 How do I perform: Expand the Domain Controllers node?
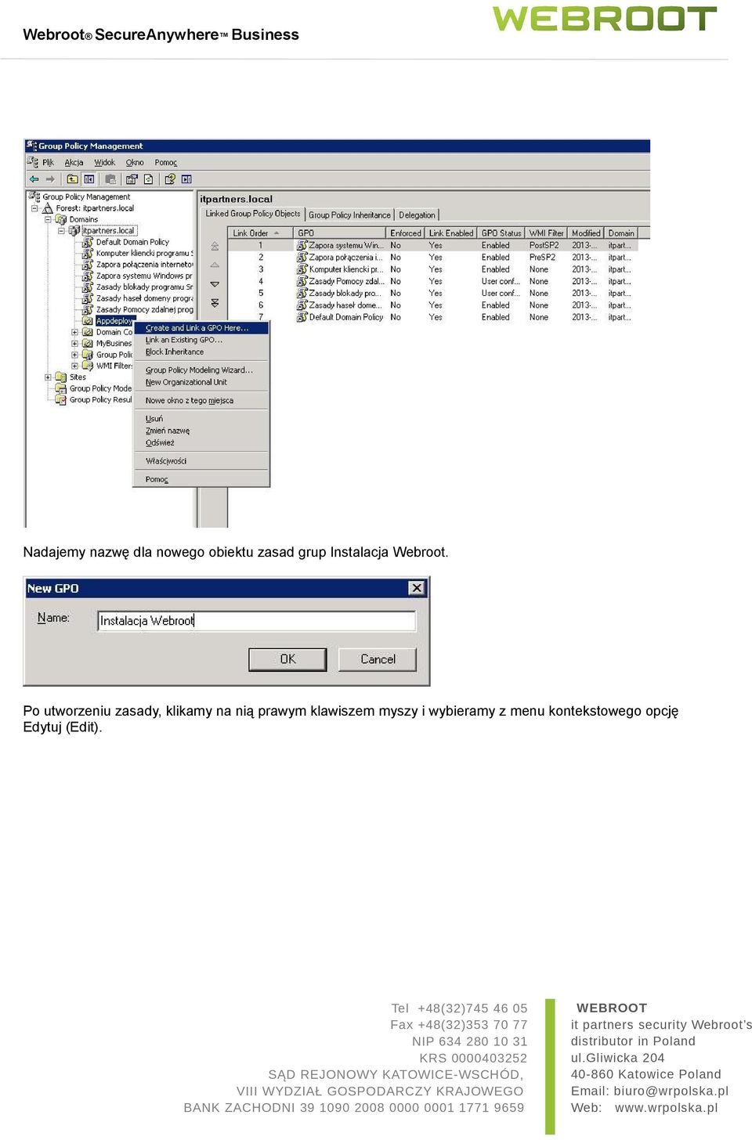tap(74, 332)
